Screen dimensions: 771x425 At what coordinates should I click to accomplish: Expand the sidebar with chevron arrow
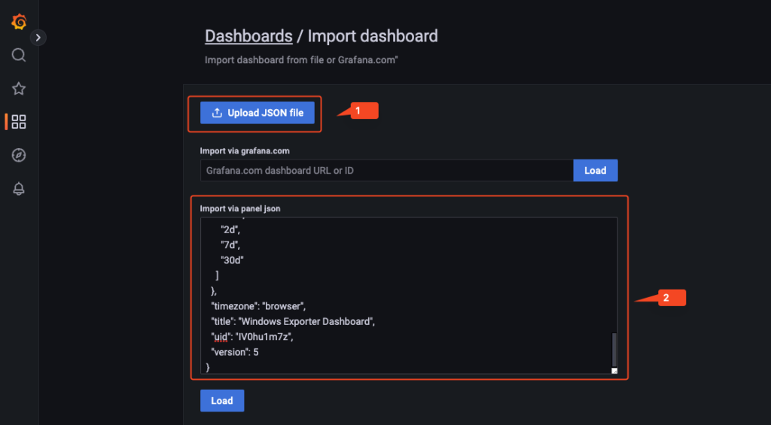pos(38,38)
